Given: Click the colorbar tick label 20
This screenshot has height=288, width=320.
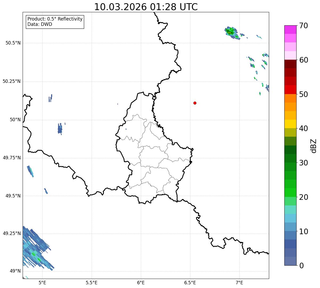Looking at the screenshot, I should (303, 197).
